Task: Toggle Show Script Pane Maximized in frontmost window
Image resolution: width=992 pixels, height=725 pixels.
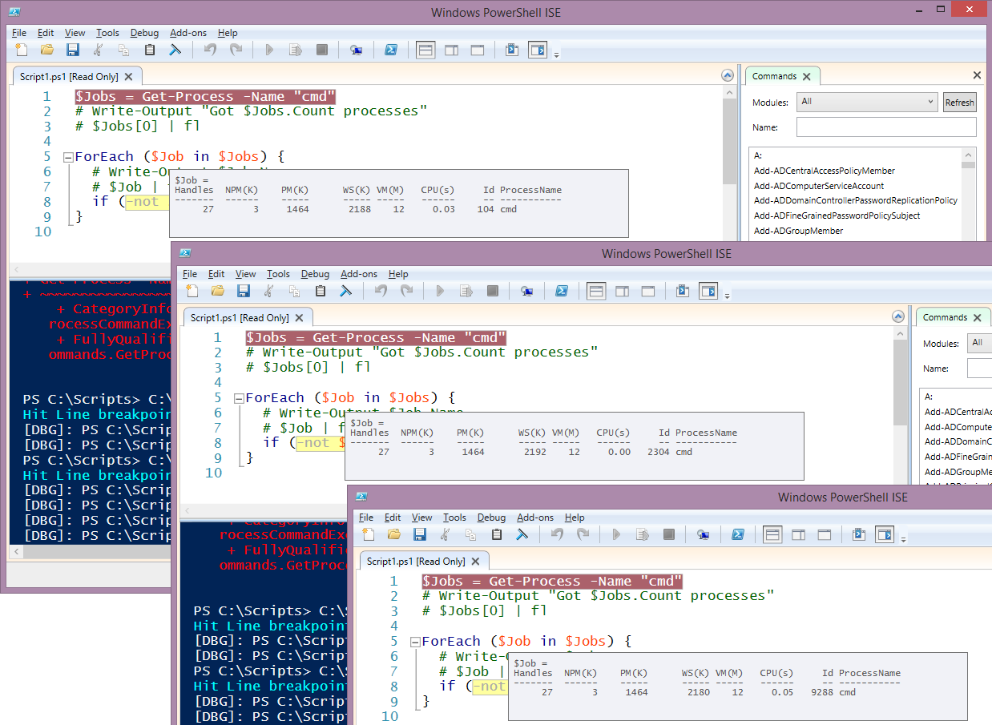Action: coord(824,534)
